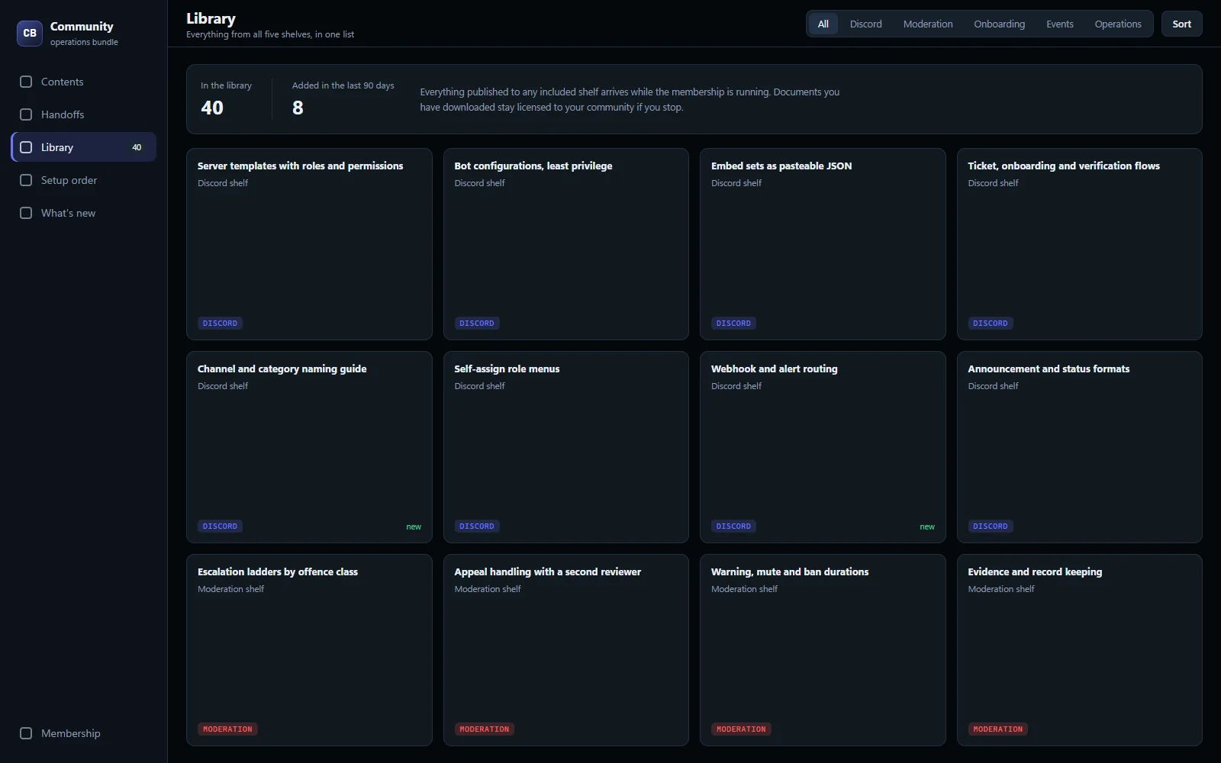This screenshot has width=1221, height=763.
Task: Open Appeal handling with a second reviewer
Action: (x=565, y=650)
